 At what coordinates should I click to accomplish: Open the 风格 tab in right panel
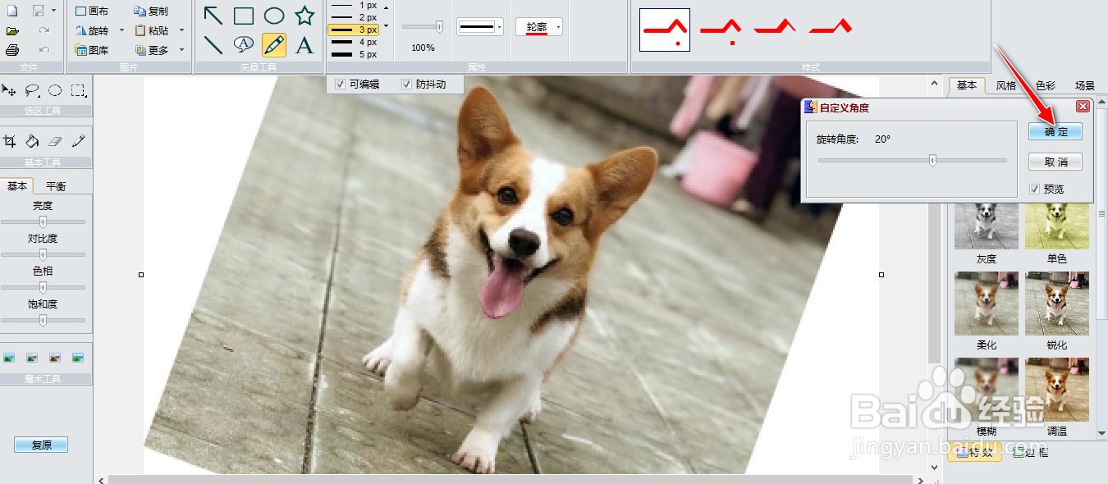pos(1006,85)
